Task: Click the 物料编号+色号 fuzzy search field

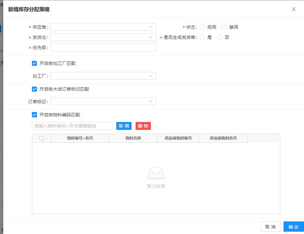Action: (72, 126)
